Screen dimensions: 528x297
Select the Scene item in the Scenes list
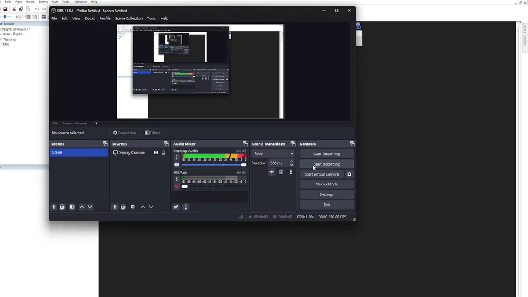tap(79, 153)
